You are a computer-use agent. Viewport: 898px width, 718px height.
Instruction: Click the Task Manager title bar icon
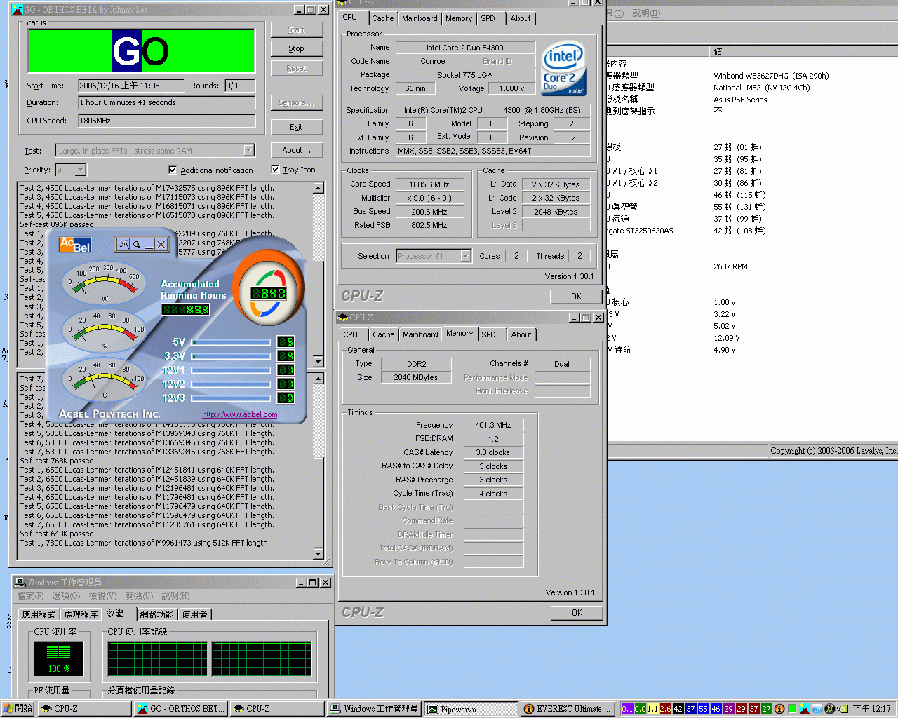[x=20, y=583]
